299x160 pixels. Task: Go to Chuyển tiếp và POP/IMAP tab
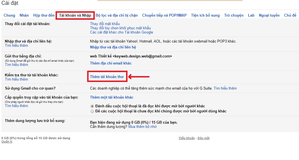(x=164, y=15)
